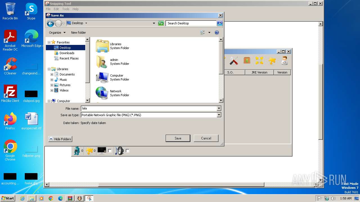Open Snipping Tool Edit menu
Image resolution: width=360 pixels, height=202 pixels.
point(56,9)
